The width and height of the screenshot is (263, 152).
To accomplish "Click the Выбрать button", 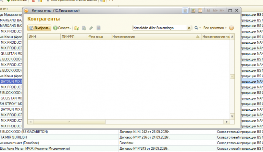I will point(39,28).
